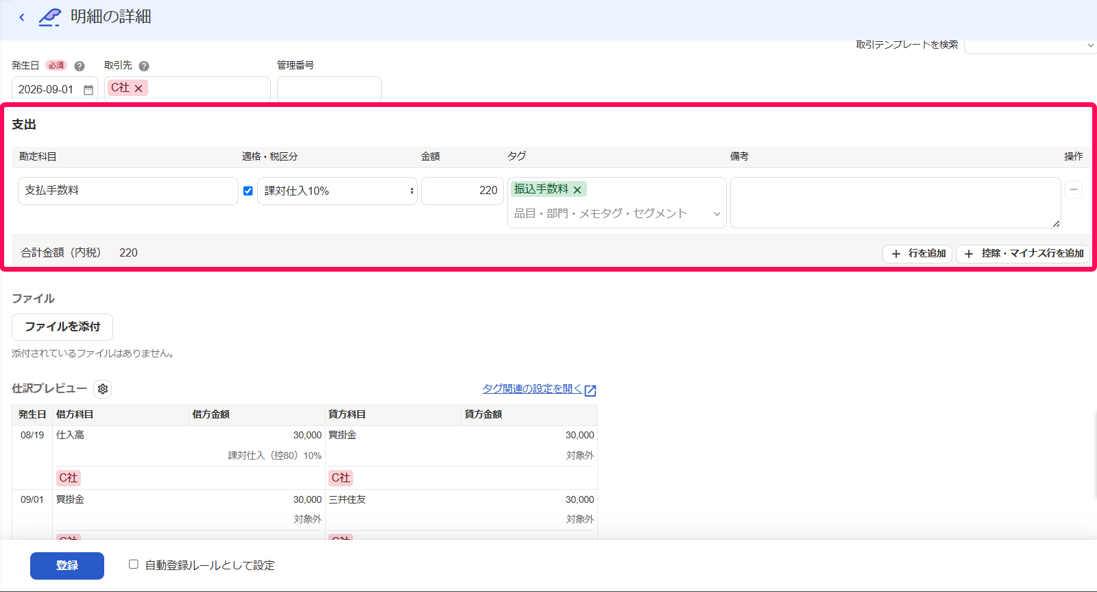Viewport: 1097px width, 592px height.
Task: Go back using the left chevron arrow
Action: [22, 17]
